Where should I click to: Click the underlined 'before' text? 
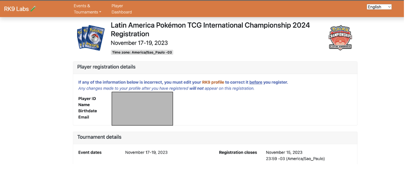coord(256,82)
